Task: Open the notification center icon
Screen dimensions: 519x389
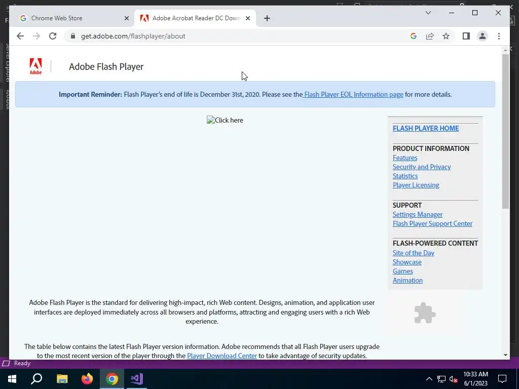Action: 502,379
